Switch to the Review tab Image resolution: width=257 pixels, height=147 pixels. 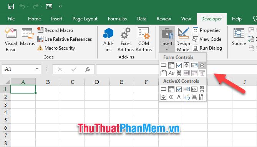tap(164, 19)
